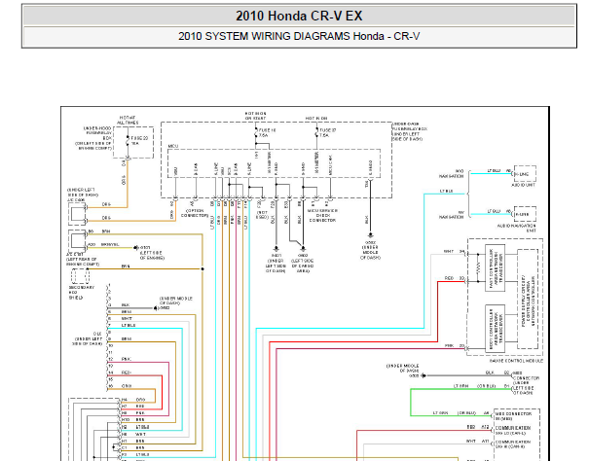The width and height of the screenshot is (589, 461).
Task: Click the '(OPTION CONNECTOR)' label
Action: (195, 213)
